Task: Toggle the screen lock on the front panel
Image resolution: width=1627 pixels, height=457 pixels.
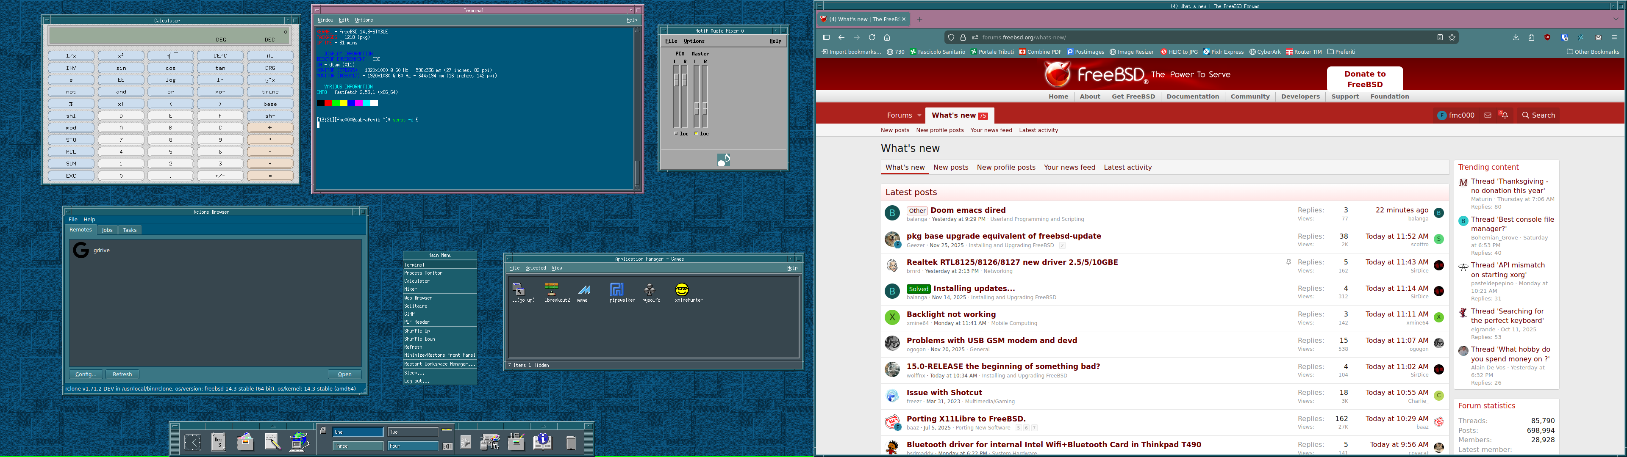Action: coord(323,430)
